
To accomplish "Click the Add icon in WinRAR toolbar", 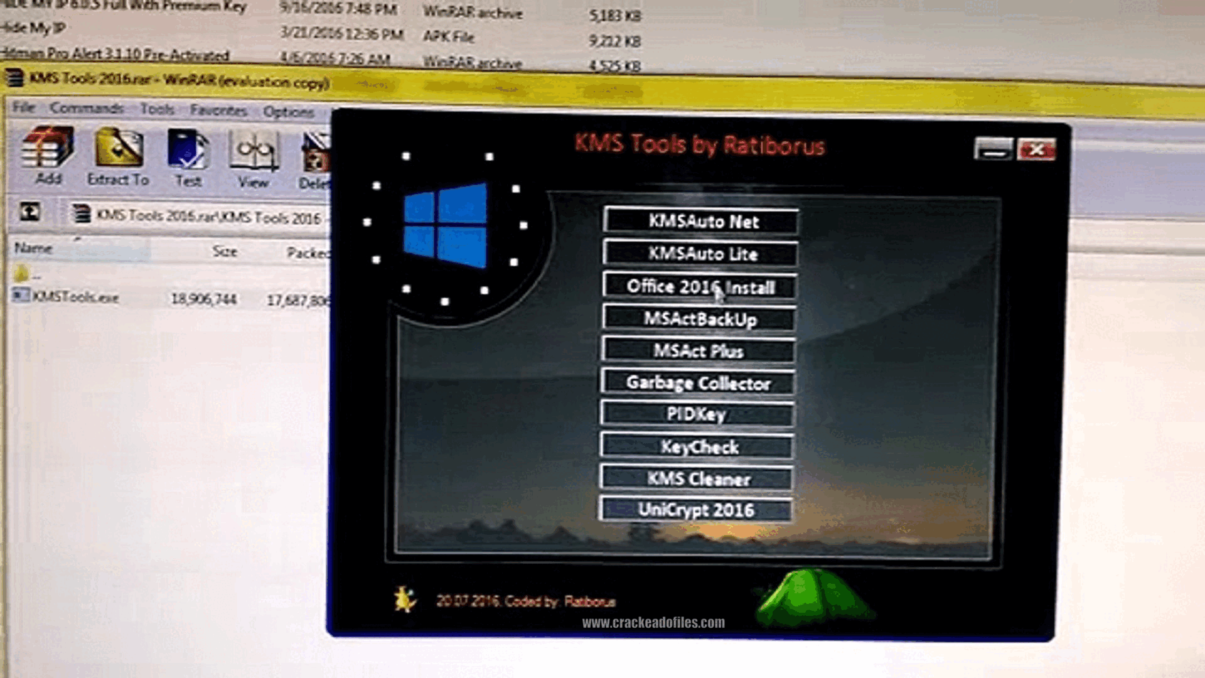I will 48,155.
